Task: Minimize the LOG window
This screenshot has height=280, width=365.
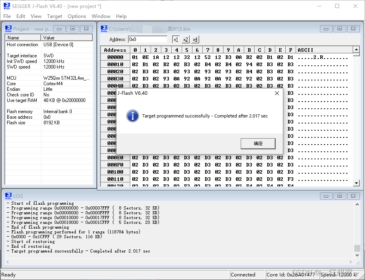Action: point(326,196)
